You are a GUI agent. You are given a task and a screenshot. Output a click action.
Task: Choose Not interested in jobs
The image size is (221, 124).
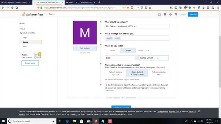coord(158,73)
